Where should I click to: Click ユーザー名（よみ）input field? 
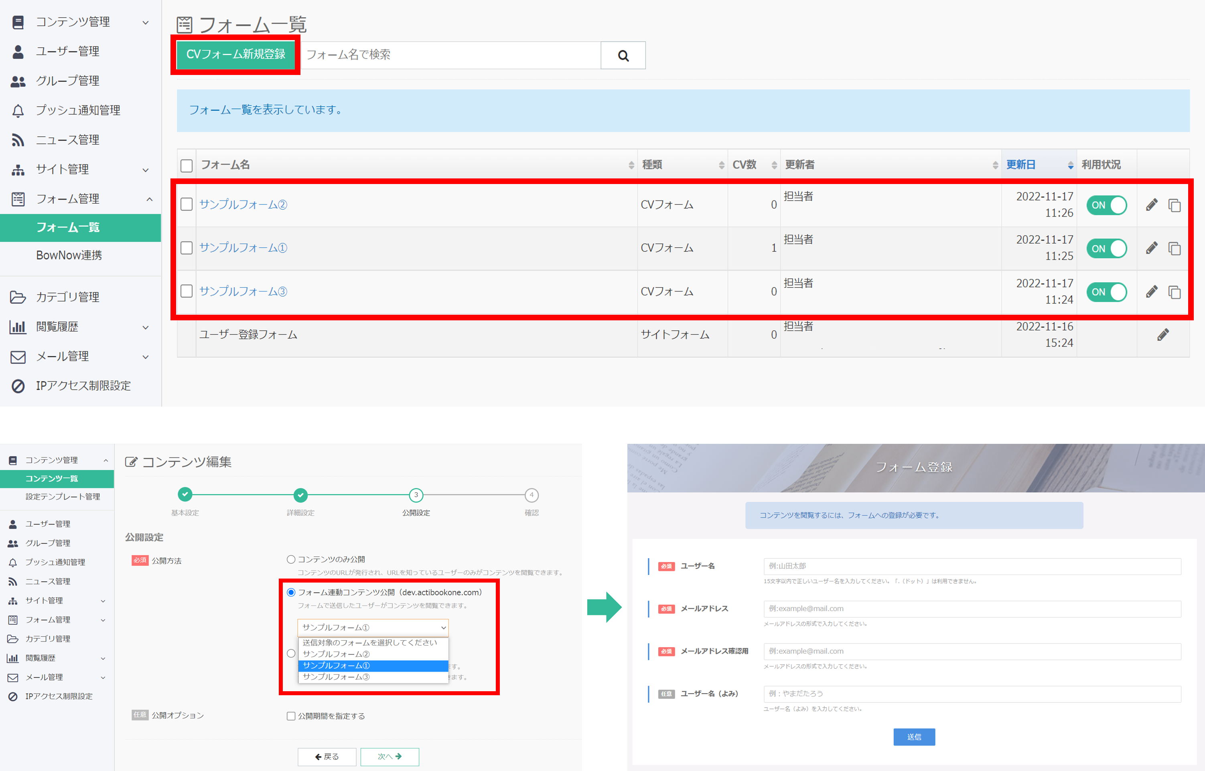972,694
